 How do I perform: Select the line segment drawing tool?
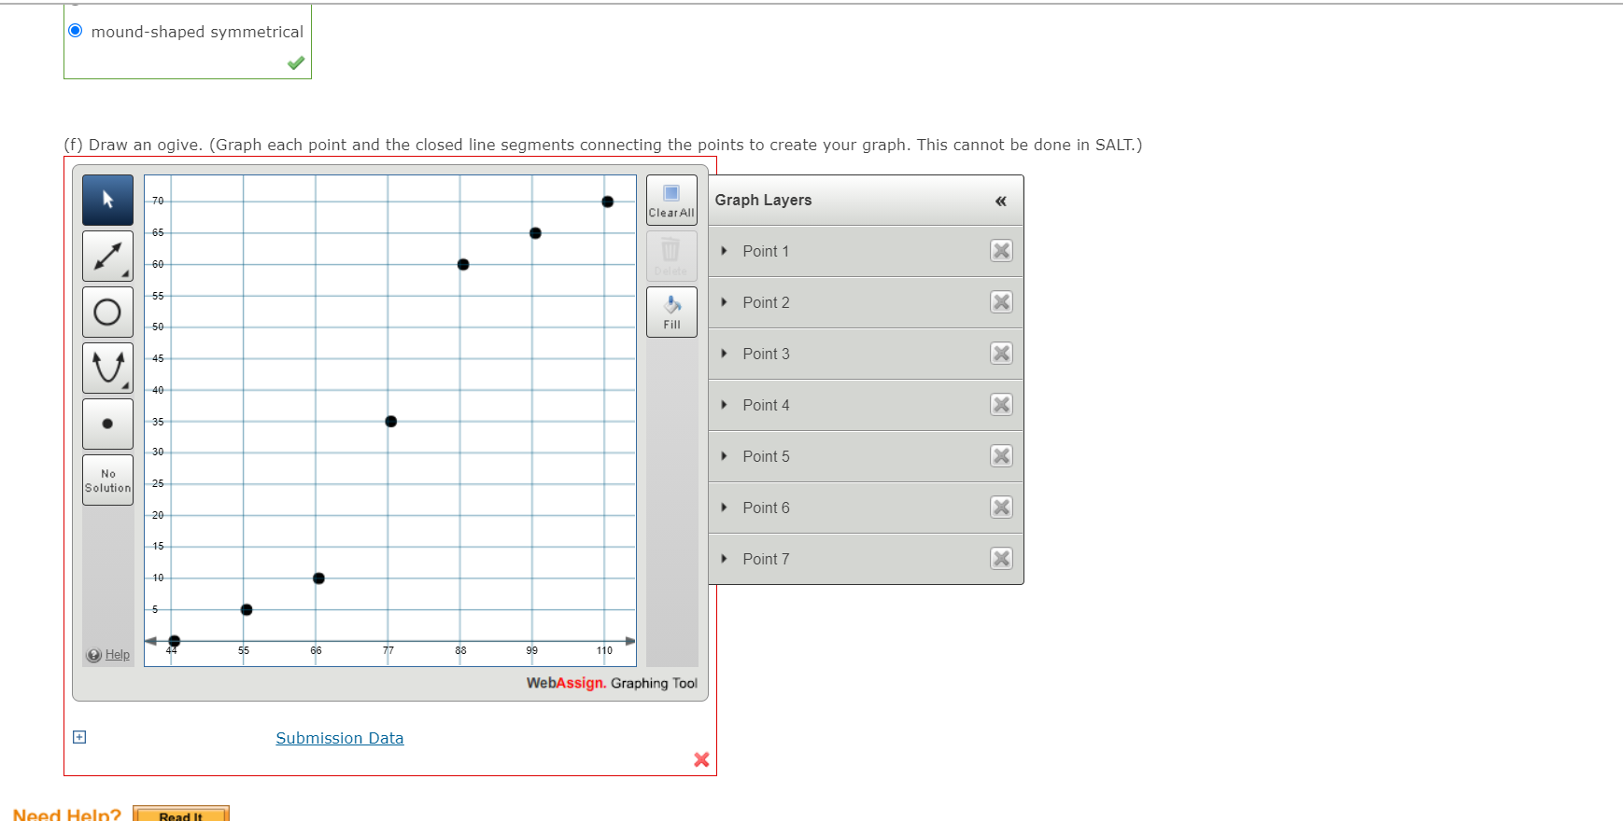pyautogui.click(x=107, y=256)
